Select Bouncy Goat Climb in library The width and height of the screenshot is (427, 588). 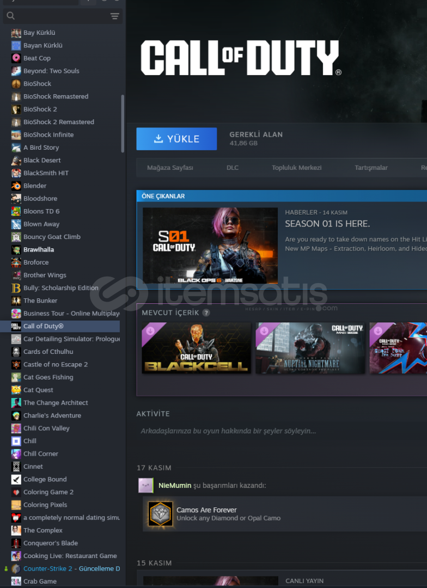click(x=52, y=237)
